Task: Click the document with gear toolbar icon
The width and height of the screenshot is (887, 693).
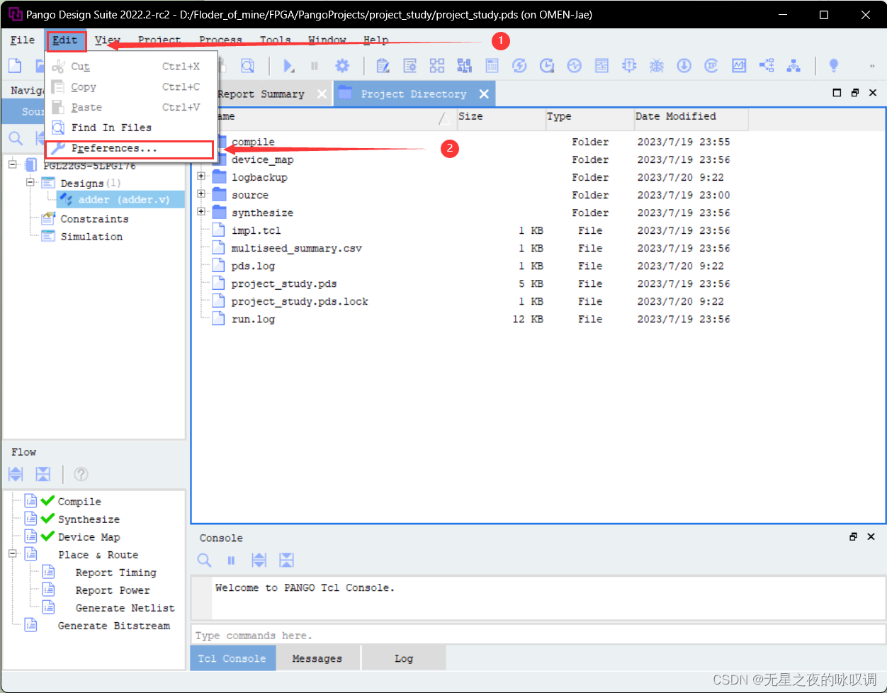Action: tap(410, 66)
